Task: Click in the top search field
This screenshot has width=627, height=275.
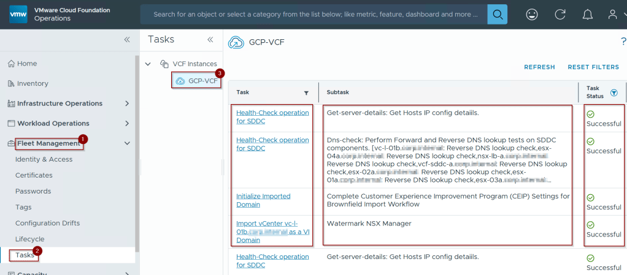Action: pyautogui.click(x=313, y=14)
